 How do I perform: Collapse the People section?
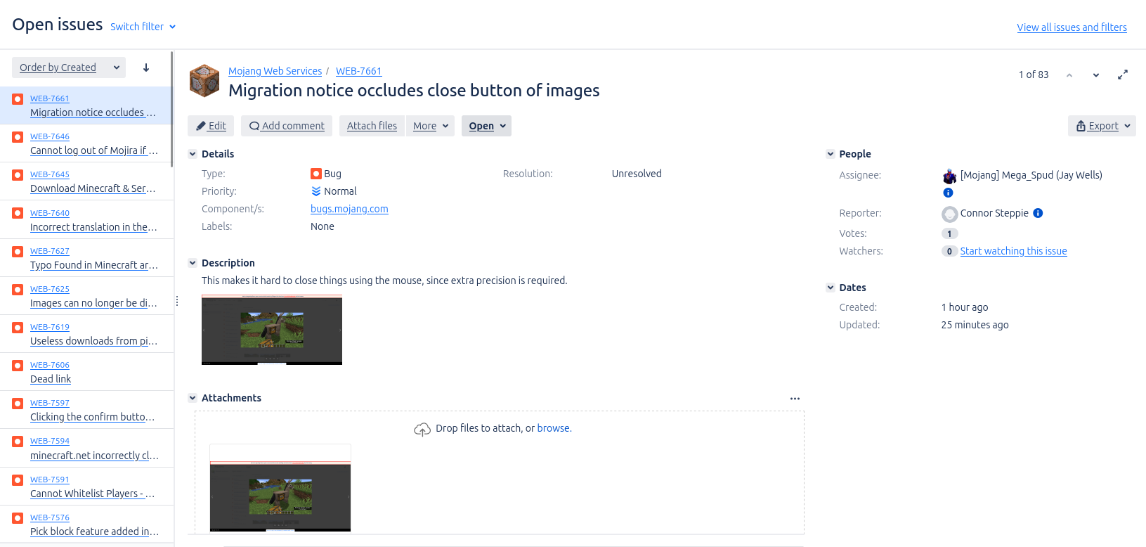[x=831, y=154]
